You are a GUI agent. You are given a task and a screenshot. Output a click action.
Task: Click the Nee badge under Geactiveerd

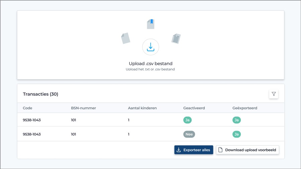189,134
